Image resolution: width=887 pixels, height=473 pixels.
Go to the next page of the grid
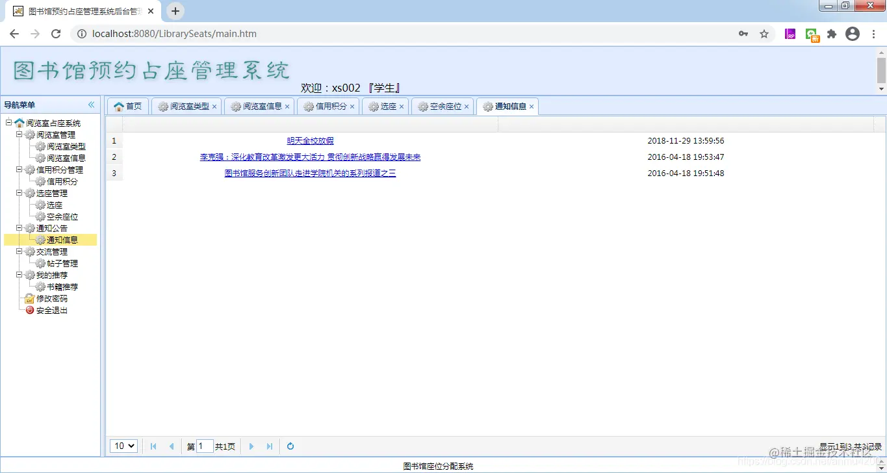coord(251,446)
